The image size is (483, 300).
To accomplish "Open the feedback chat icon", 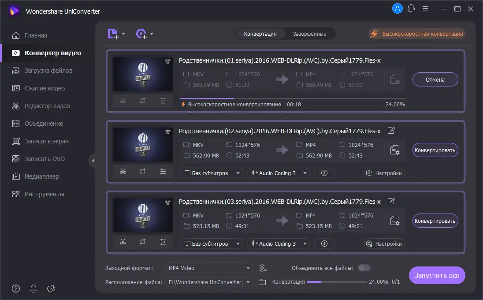I will click(51, 289).
